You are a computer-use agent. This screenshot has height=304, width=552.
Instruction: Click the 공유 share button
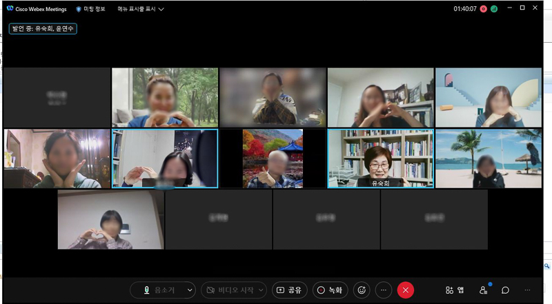289,290
